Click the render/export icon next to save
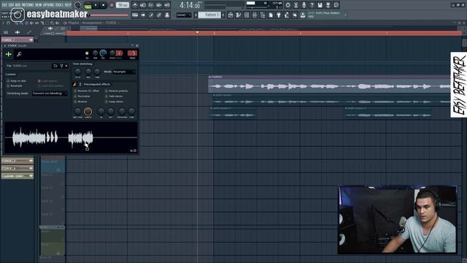The width and height of the screenshot is (467, 263). pyautogui.click(x=328, y=5)
